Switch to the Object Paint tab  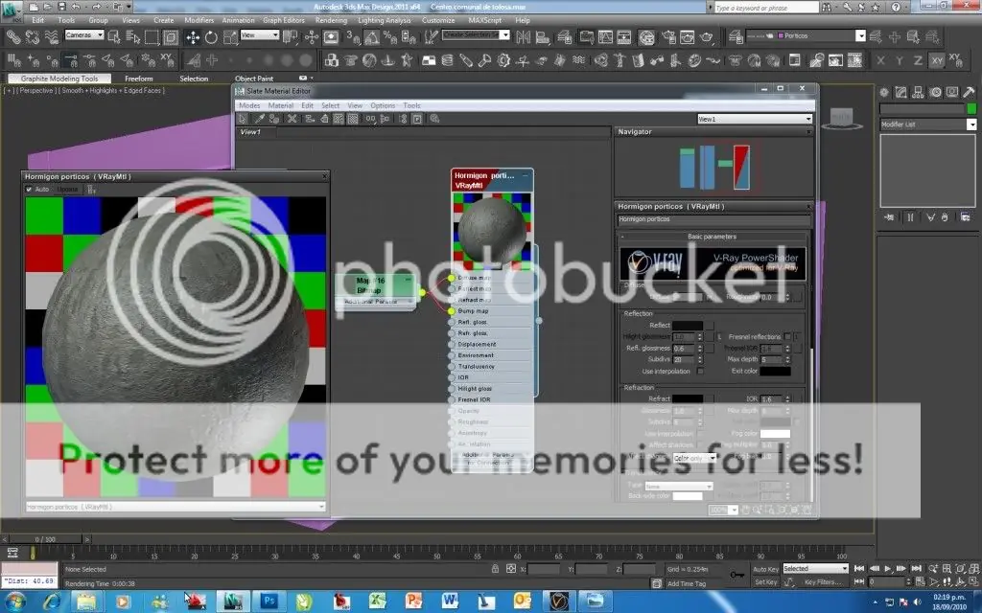[x=253, y=79]
